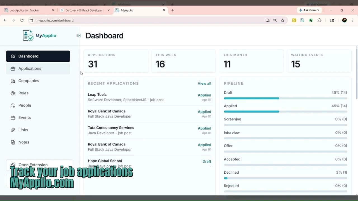Click the install app icon in address bar
358x201 pixels.
pyautogui.click(x=268, y=20)
